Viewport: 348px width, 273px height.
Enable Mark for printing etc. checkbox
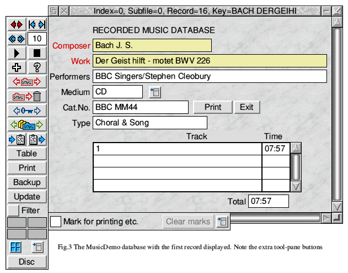coord(56,222)
